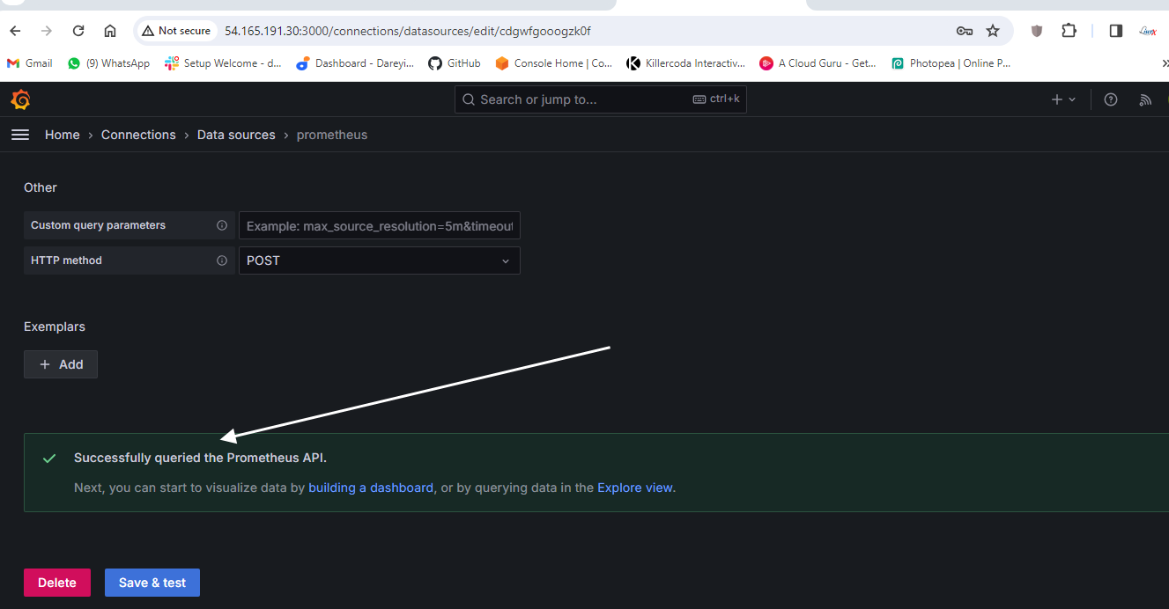1169x609 pixels.
Task: Click info icon beside Custom query parameters
Action: tap(222, 225)
